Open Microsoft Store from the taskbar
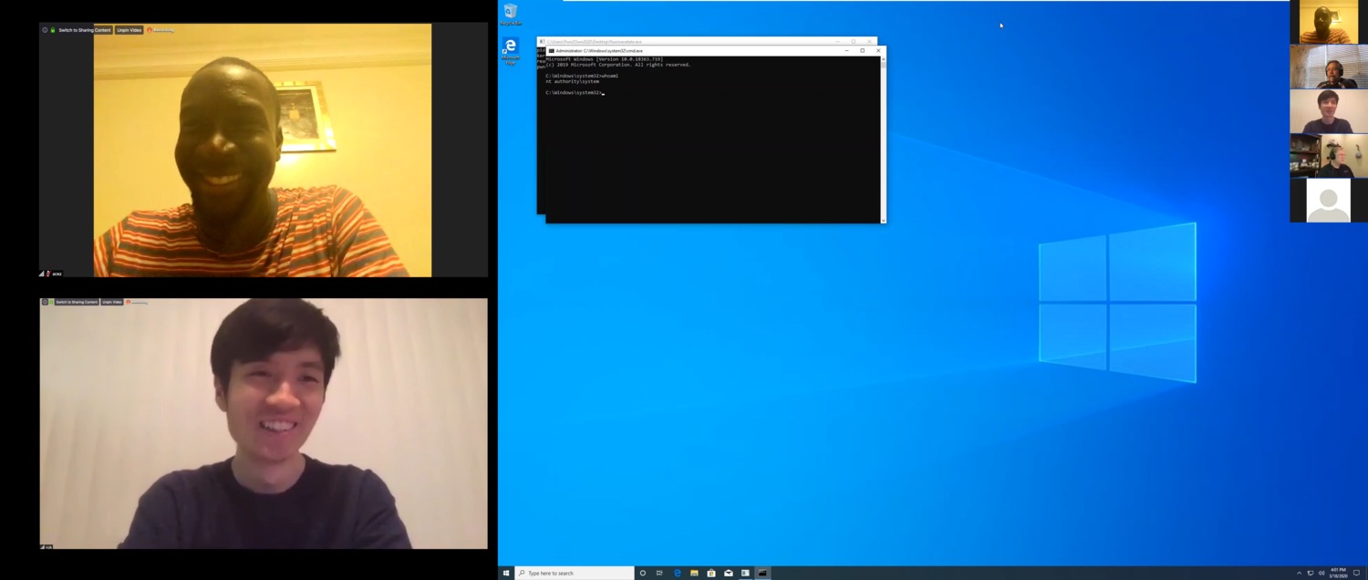Viewport: 1368px width, 580px height. tap(711, 573)
